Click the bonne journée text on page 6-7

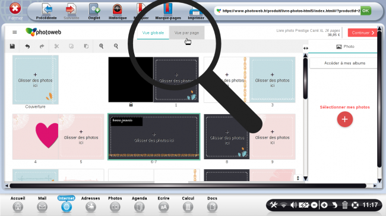122,121
